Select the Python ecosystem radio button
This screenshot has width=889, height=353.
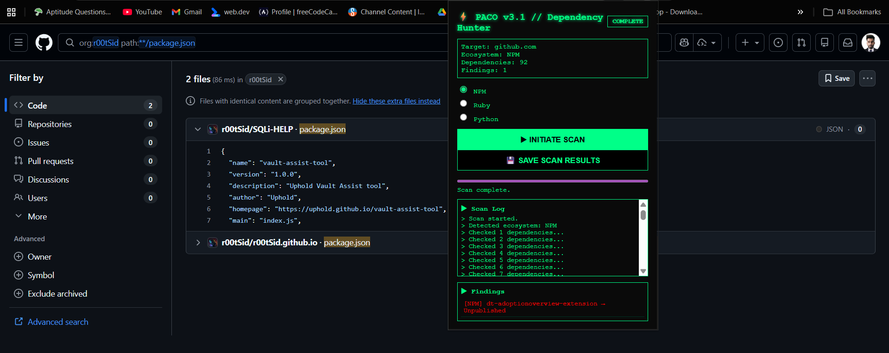463,117
